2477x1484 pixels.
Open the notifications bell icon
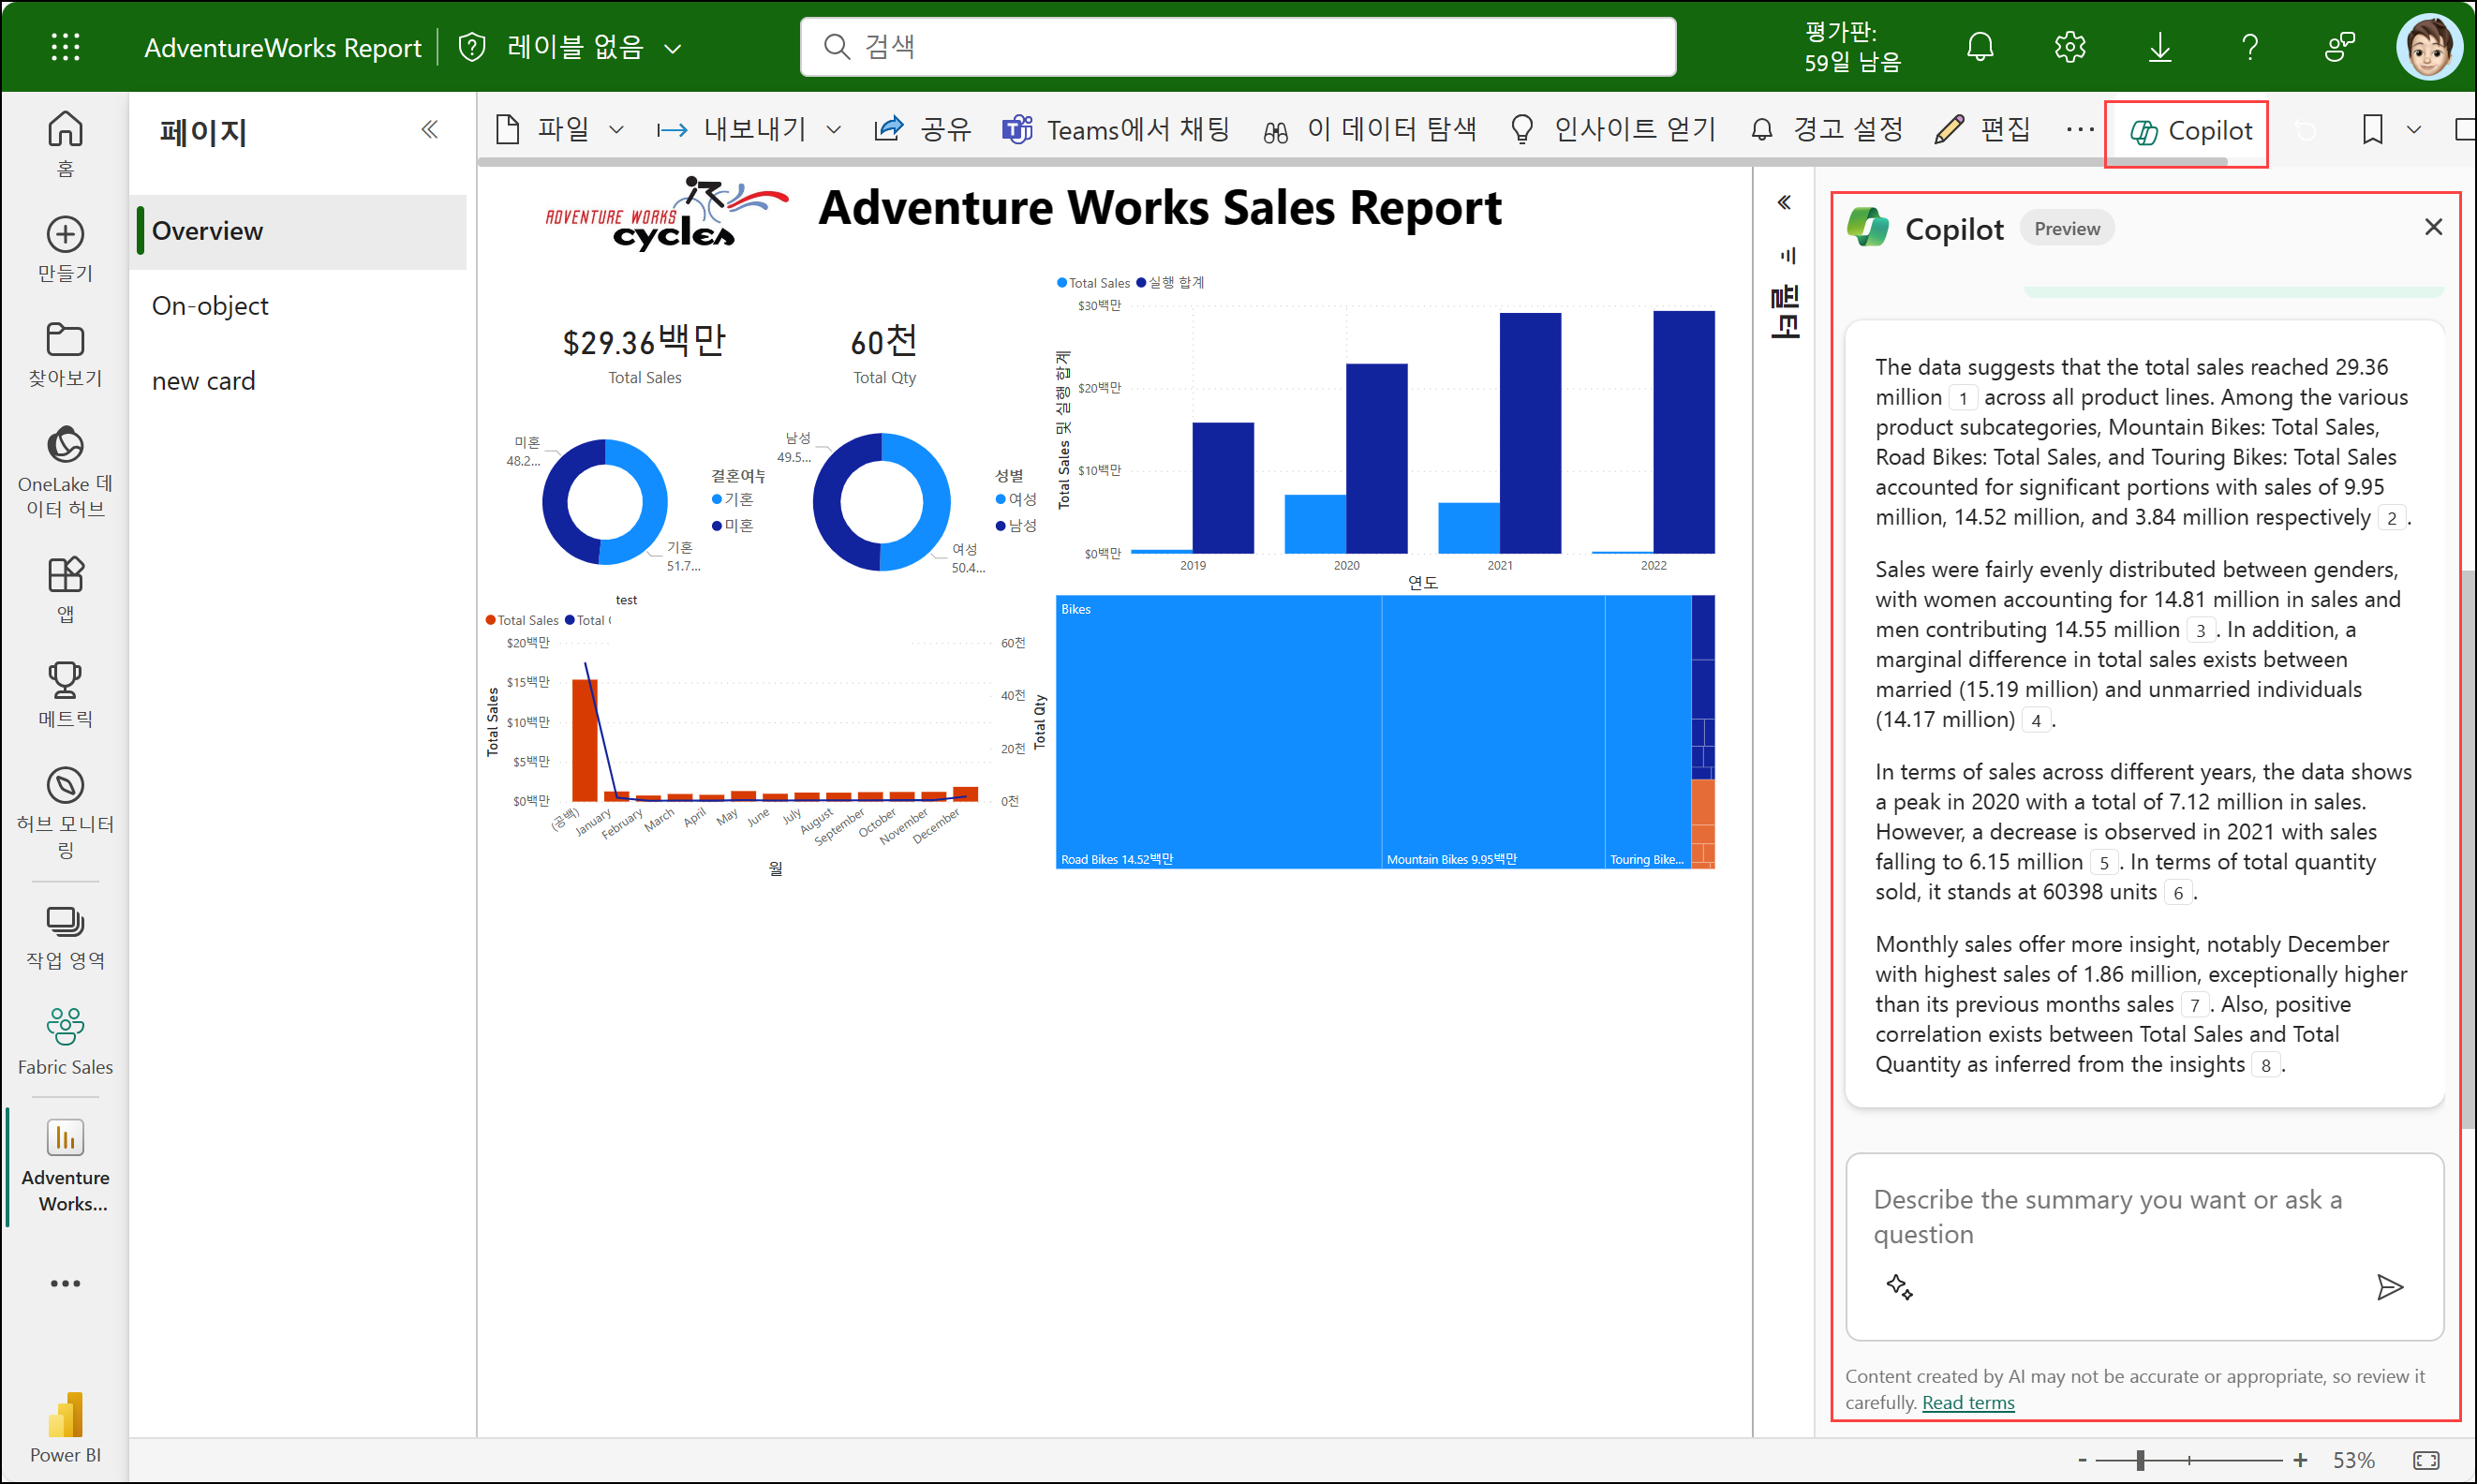click(1979, 47)
